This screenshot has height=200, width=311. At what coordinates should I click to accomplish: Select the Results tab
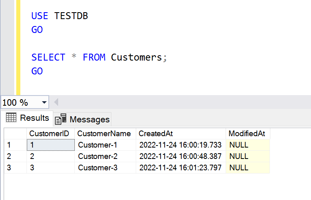(x=34, y=118)
